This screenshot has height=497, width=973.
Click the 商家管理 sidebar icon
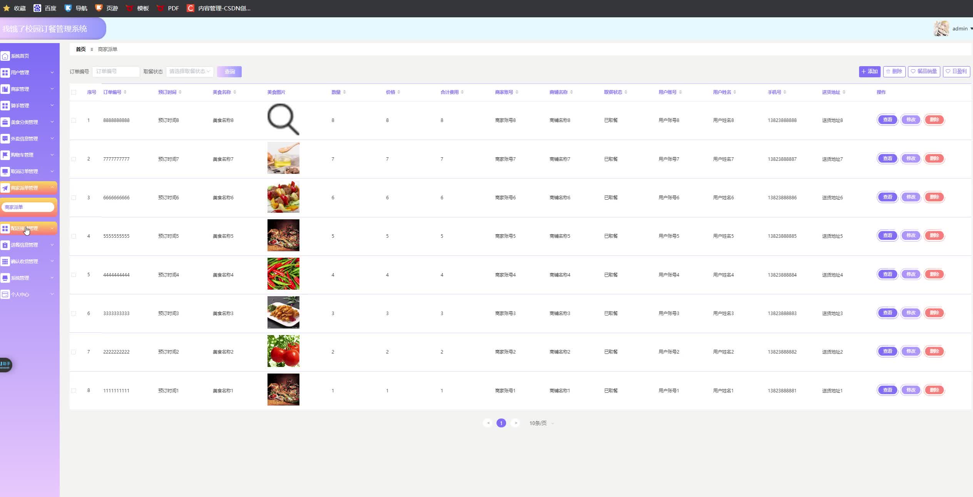point(5,89)
